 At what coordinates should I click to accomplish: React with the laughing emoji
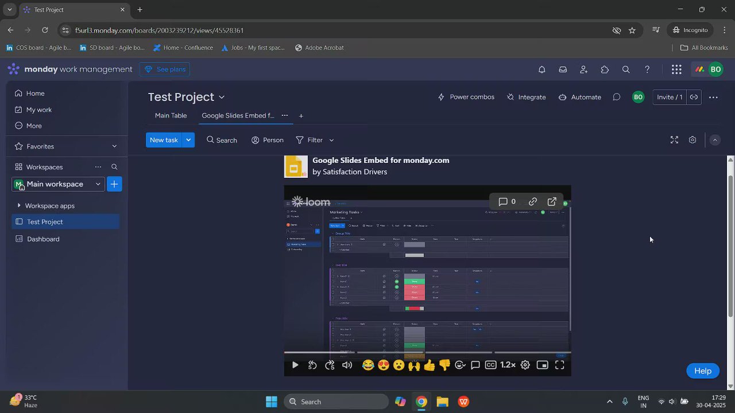click(368, 365)
